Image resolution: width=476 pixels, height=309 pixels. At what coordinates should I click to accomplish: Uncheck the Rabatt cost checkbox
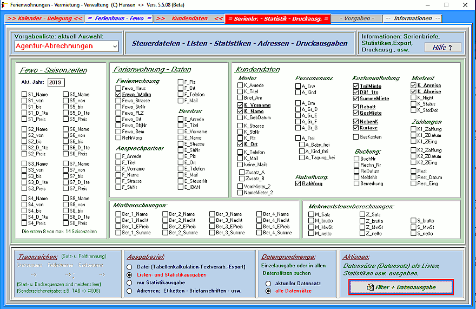[356, 107]
